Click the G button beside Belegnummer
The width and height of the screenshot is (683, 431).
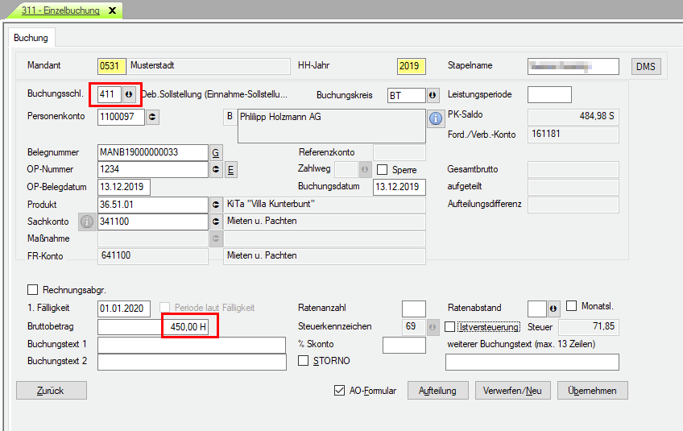(215, 152)
